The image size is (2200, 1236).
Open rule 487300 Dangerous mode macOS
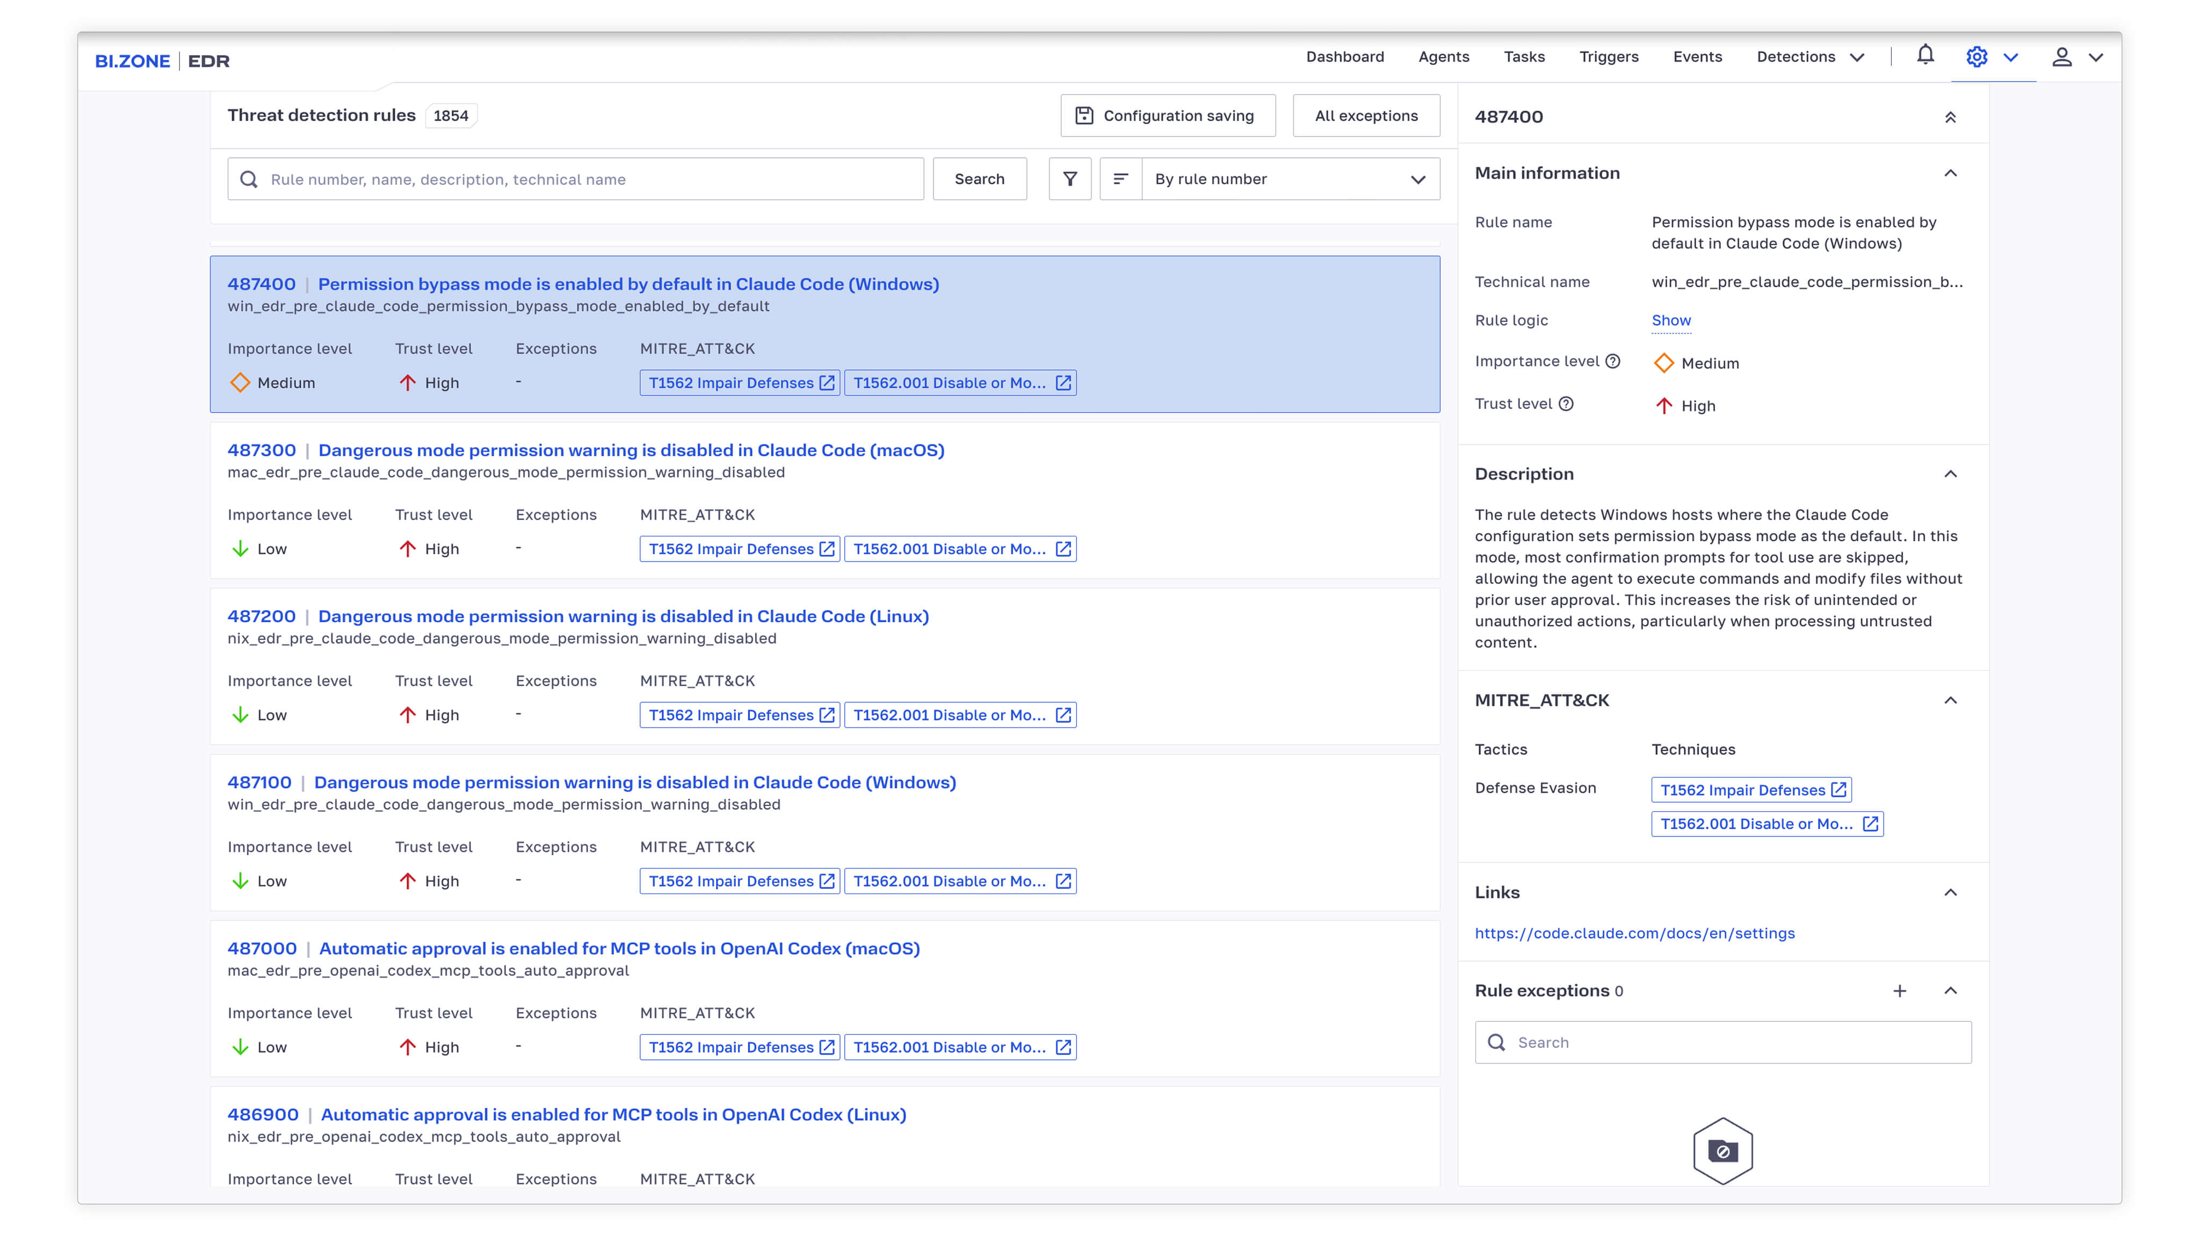(631, 450)
